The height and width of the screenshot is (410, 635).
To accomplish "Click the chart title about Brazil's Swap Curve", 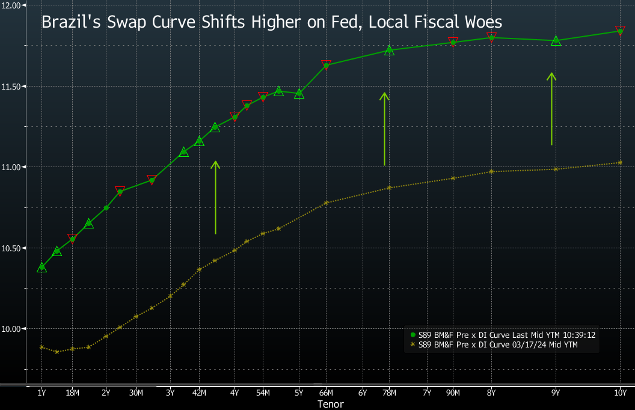I will tap(272, 22).
